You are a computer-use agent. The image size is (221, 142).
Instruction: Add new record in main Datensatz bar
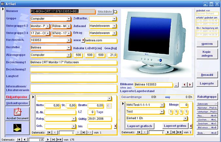point(59,139)
